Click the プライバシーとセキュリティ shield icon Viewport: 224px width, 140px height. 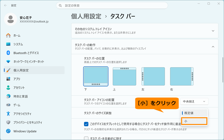[x=8, y=122]
